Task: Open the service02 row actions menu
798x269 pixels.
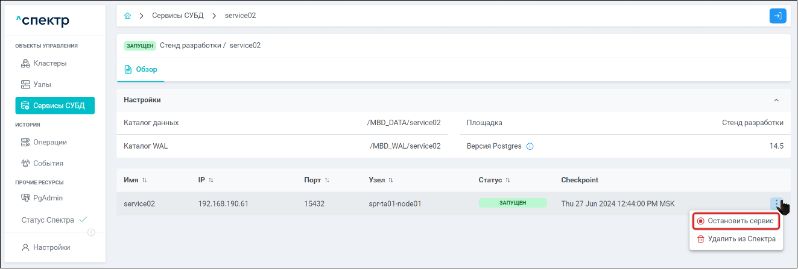Action: 777,203
